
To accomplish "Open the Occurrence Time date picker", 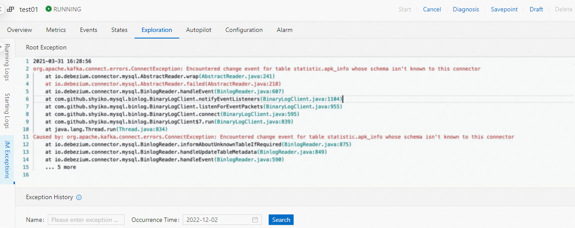I will pos(218,220).
